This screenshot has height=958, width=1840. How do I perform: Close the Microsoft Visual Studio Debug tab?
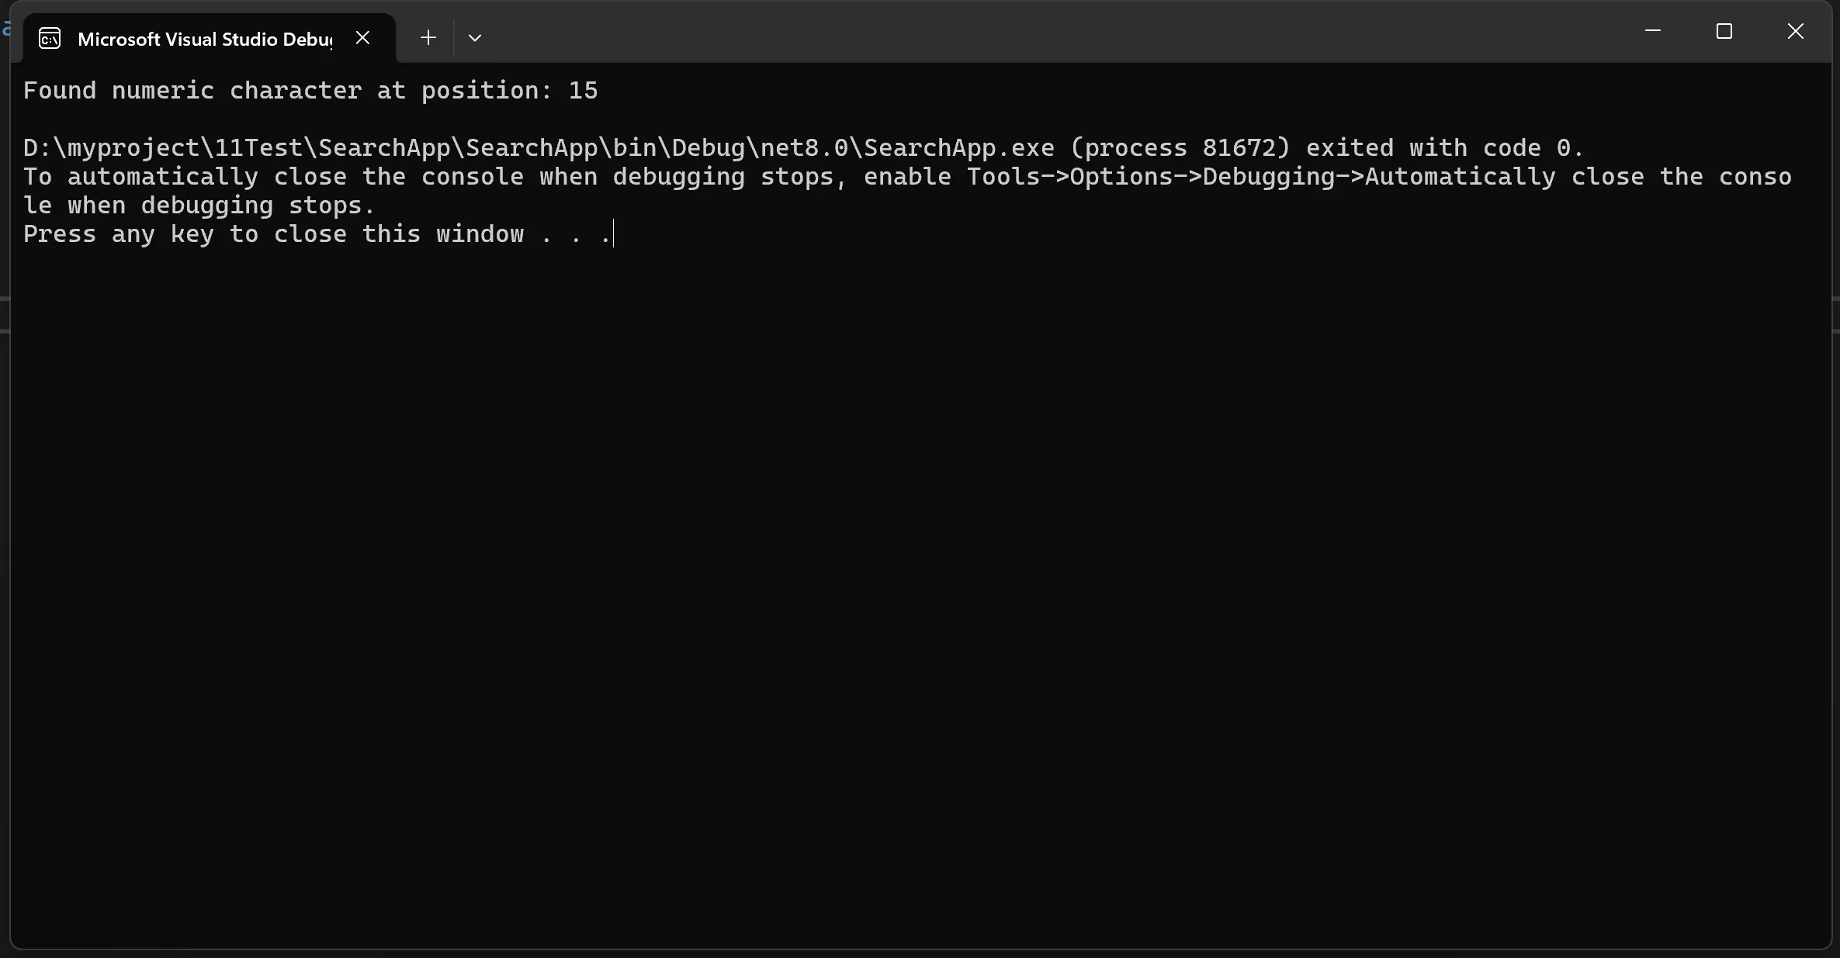click(362, 37)
